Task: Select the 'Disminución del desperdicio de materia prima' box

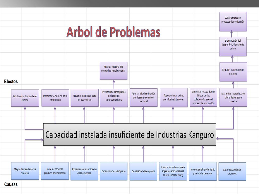Action: [x=233, y=46]
